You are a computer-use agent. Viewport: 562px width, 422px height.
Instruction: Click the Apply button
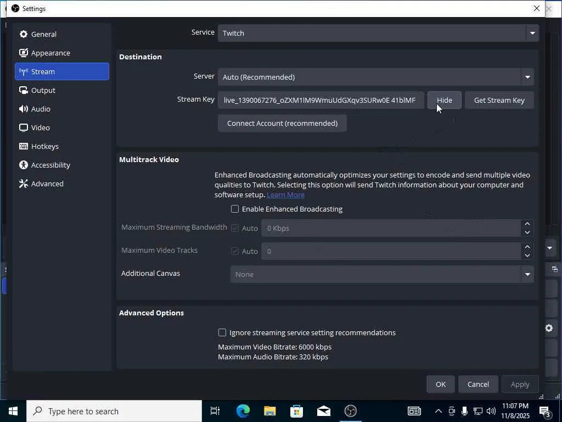click(x=520, y=384)
